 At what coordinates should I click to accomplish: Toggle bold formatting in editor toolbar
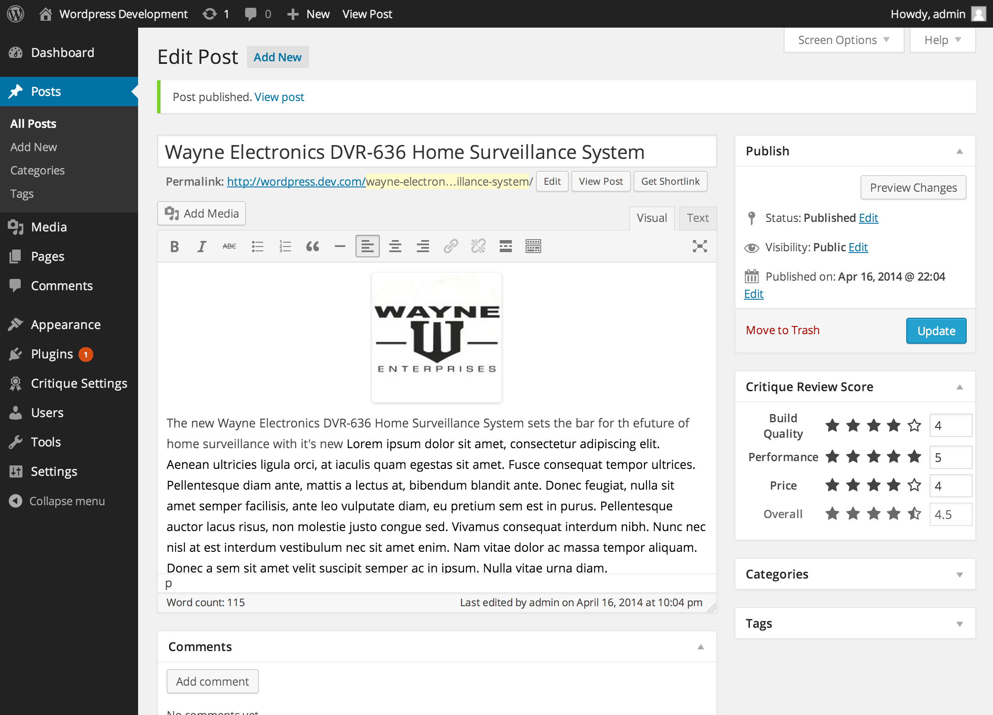(x=174, y=247)
